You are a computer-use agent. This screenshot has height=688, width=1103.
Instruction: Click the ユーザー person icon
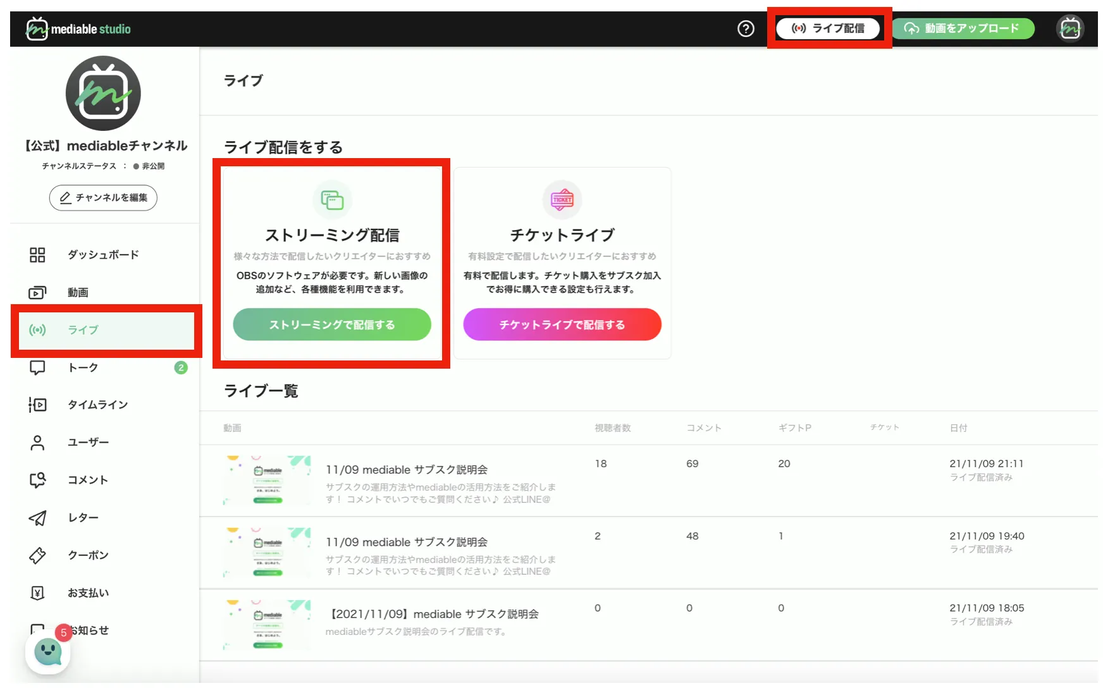coord(37,443)
